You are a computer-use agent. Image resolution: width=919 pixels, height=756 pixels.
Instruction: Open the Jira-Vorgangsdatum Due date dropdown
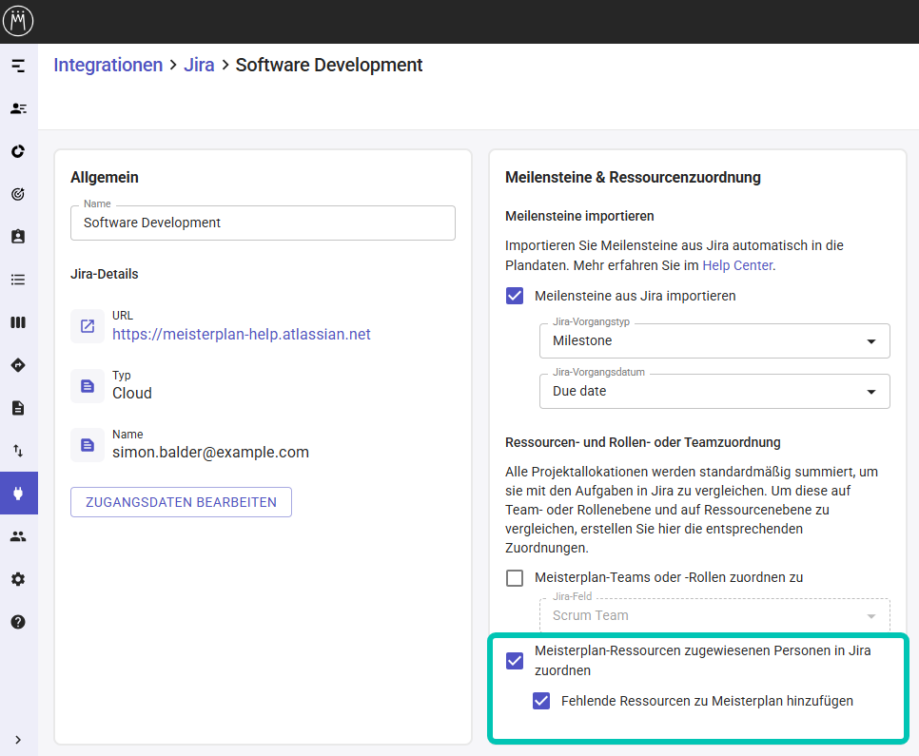tap(714, 391)
